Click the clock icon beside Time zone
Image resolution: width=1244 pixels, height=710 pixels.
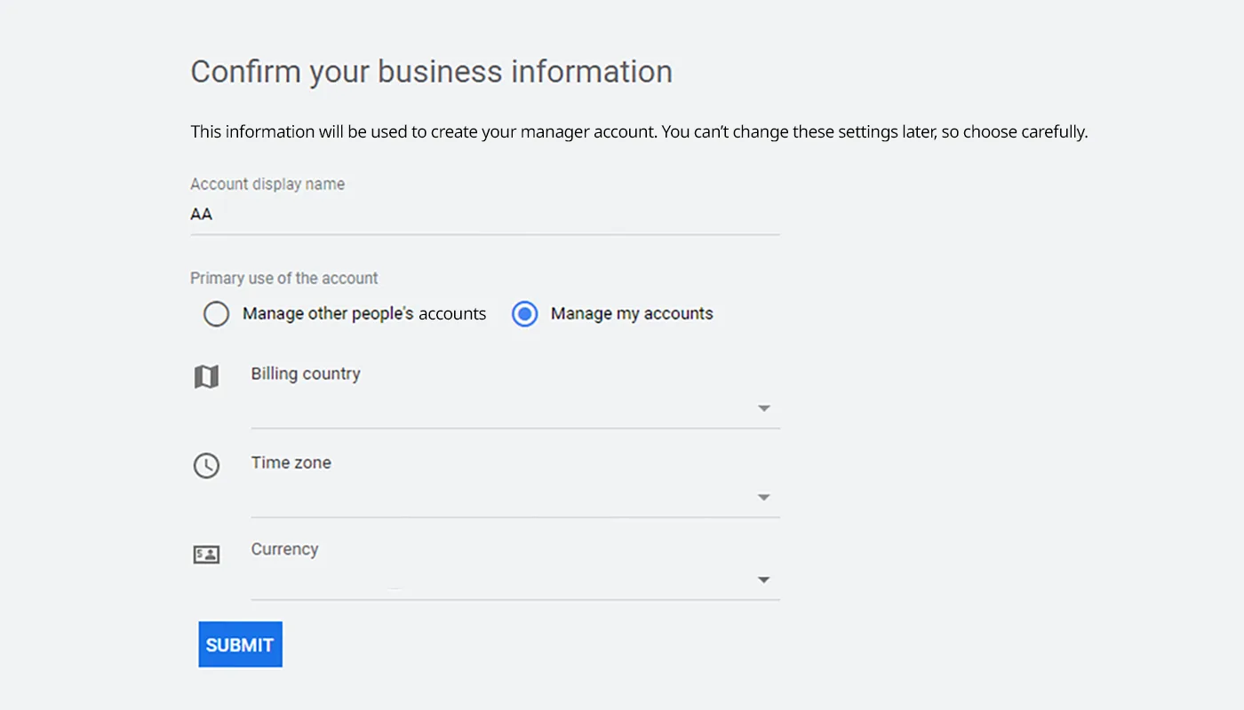206,466
